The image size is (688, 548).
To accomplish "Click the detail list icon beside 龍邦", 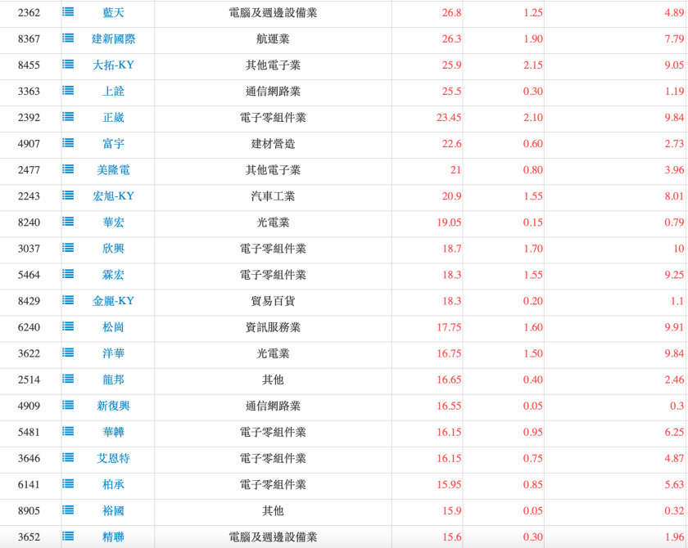I will pyautogui.click(x=69, y=380).
